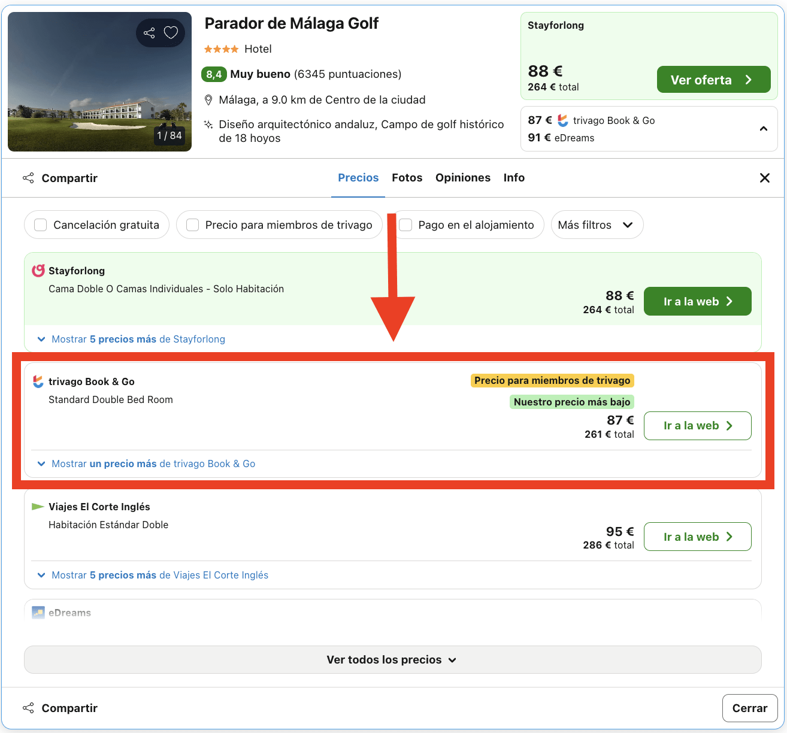Viewport: 787px width, 733px height.
Task: Click the Precio para miembros de trivago yellow badge
Action: [552, 380]
